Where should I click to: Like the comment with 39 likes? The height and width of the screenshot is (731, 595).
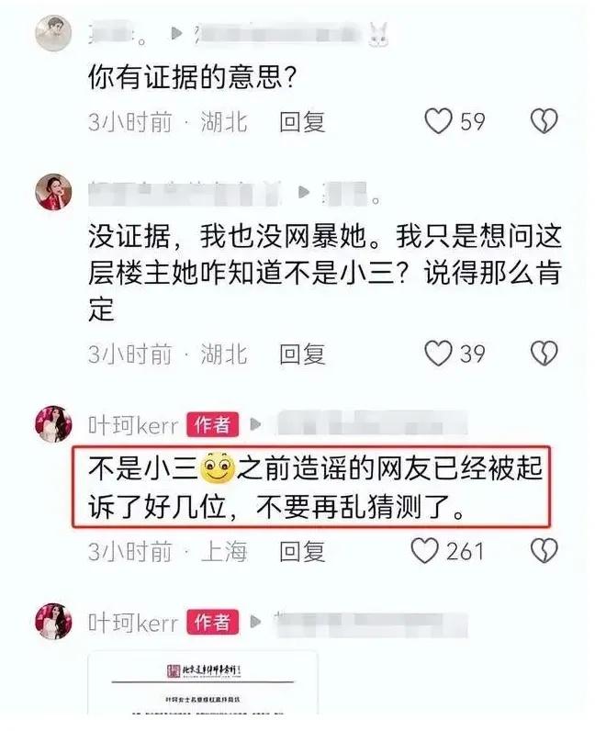click(438, 354)
